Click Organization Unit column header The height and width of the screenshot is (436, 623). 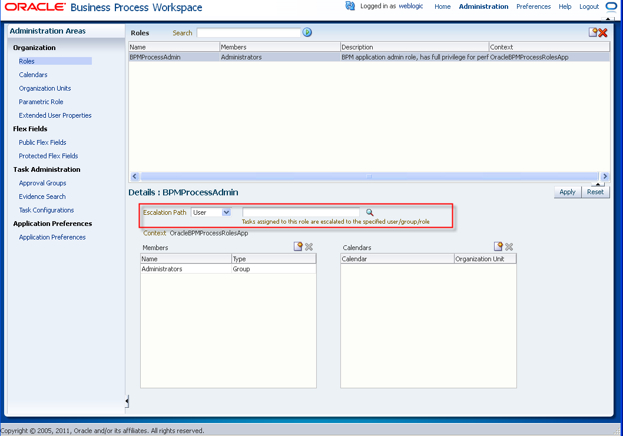coord(485,259)
